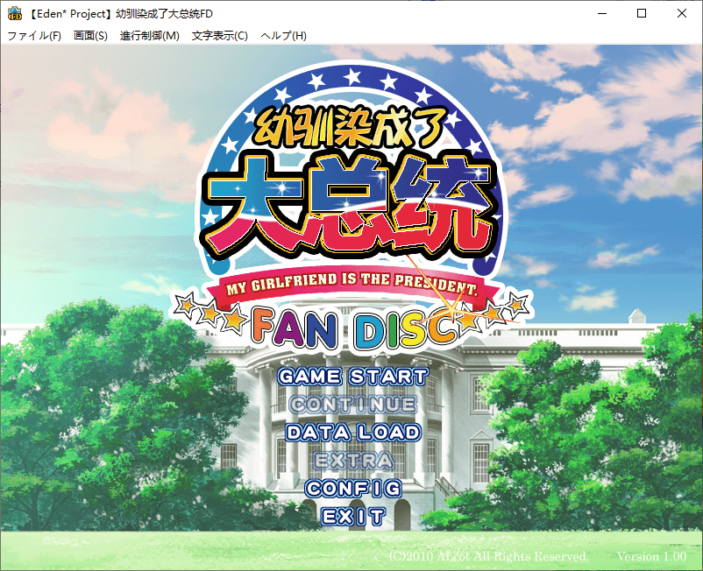
Task: Click the red MY GIRLFRIEND IS THE PRESIDENT banner
Action: [349, 288]
